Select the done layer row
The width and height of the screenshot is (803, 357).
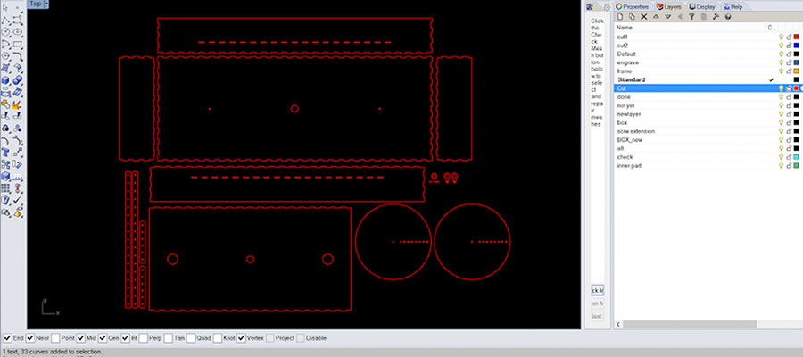click(708, 96)
